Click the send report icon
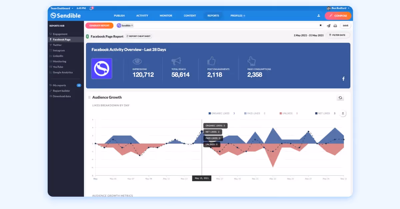The width and height of the screenshot is (400, 209). (328, 25)
